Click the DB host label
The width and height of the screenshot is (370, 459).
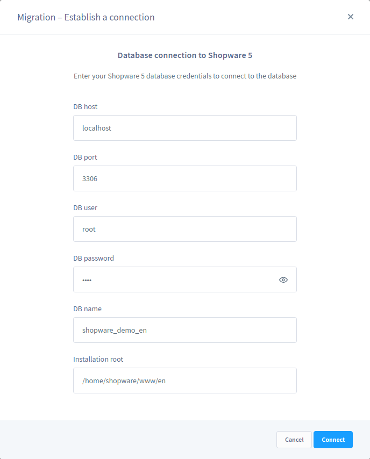point(86,106)
